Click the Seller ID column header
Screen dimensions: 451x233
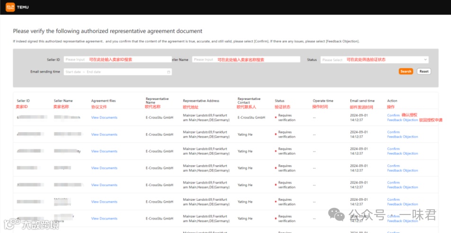[x=23, y=101]
